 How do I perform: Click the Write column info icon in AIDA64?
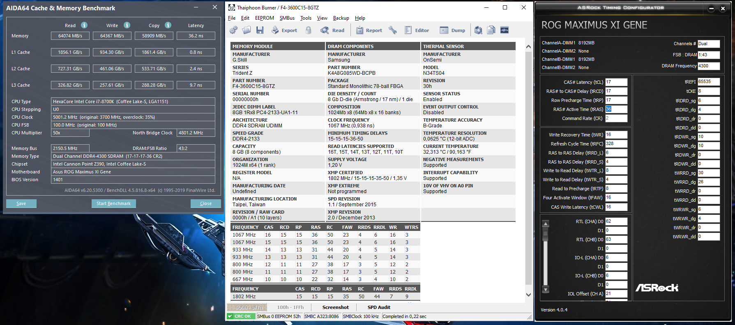click(127, 25)
